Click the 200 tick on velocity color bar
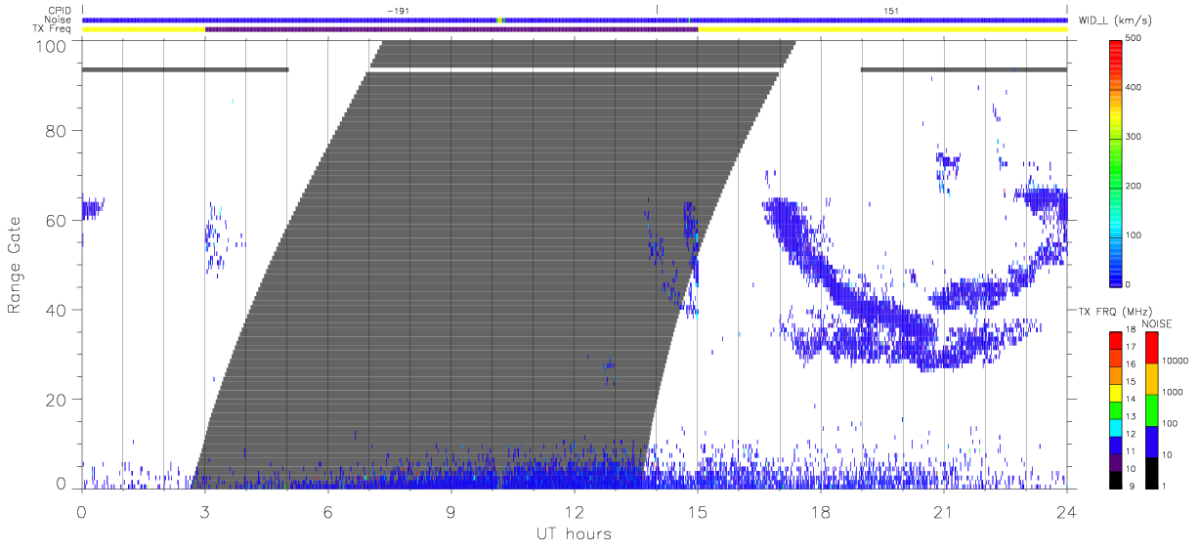 1135,186
